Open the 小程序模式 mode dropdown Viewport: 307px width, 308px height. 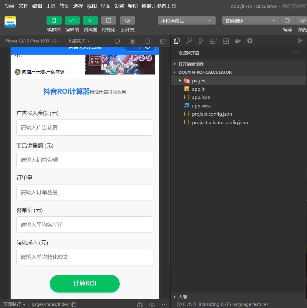pos(186,21)
